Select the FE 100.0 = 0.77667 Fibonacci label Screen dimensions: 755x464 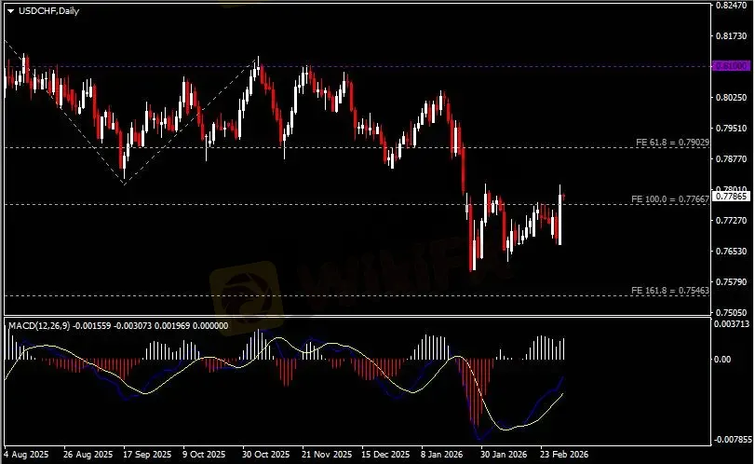click(x=670, y=198)
